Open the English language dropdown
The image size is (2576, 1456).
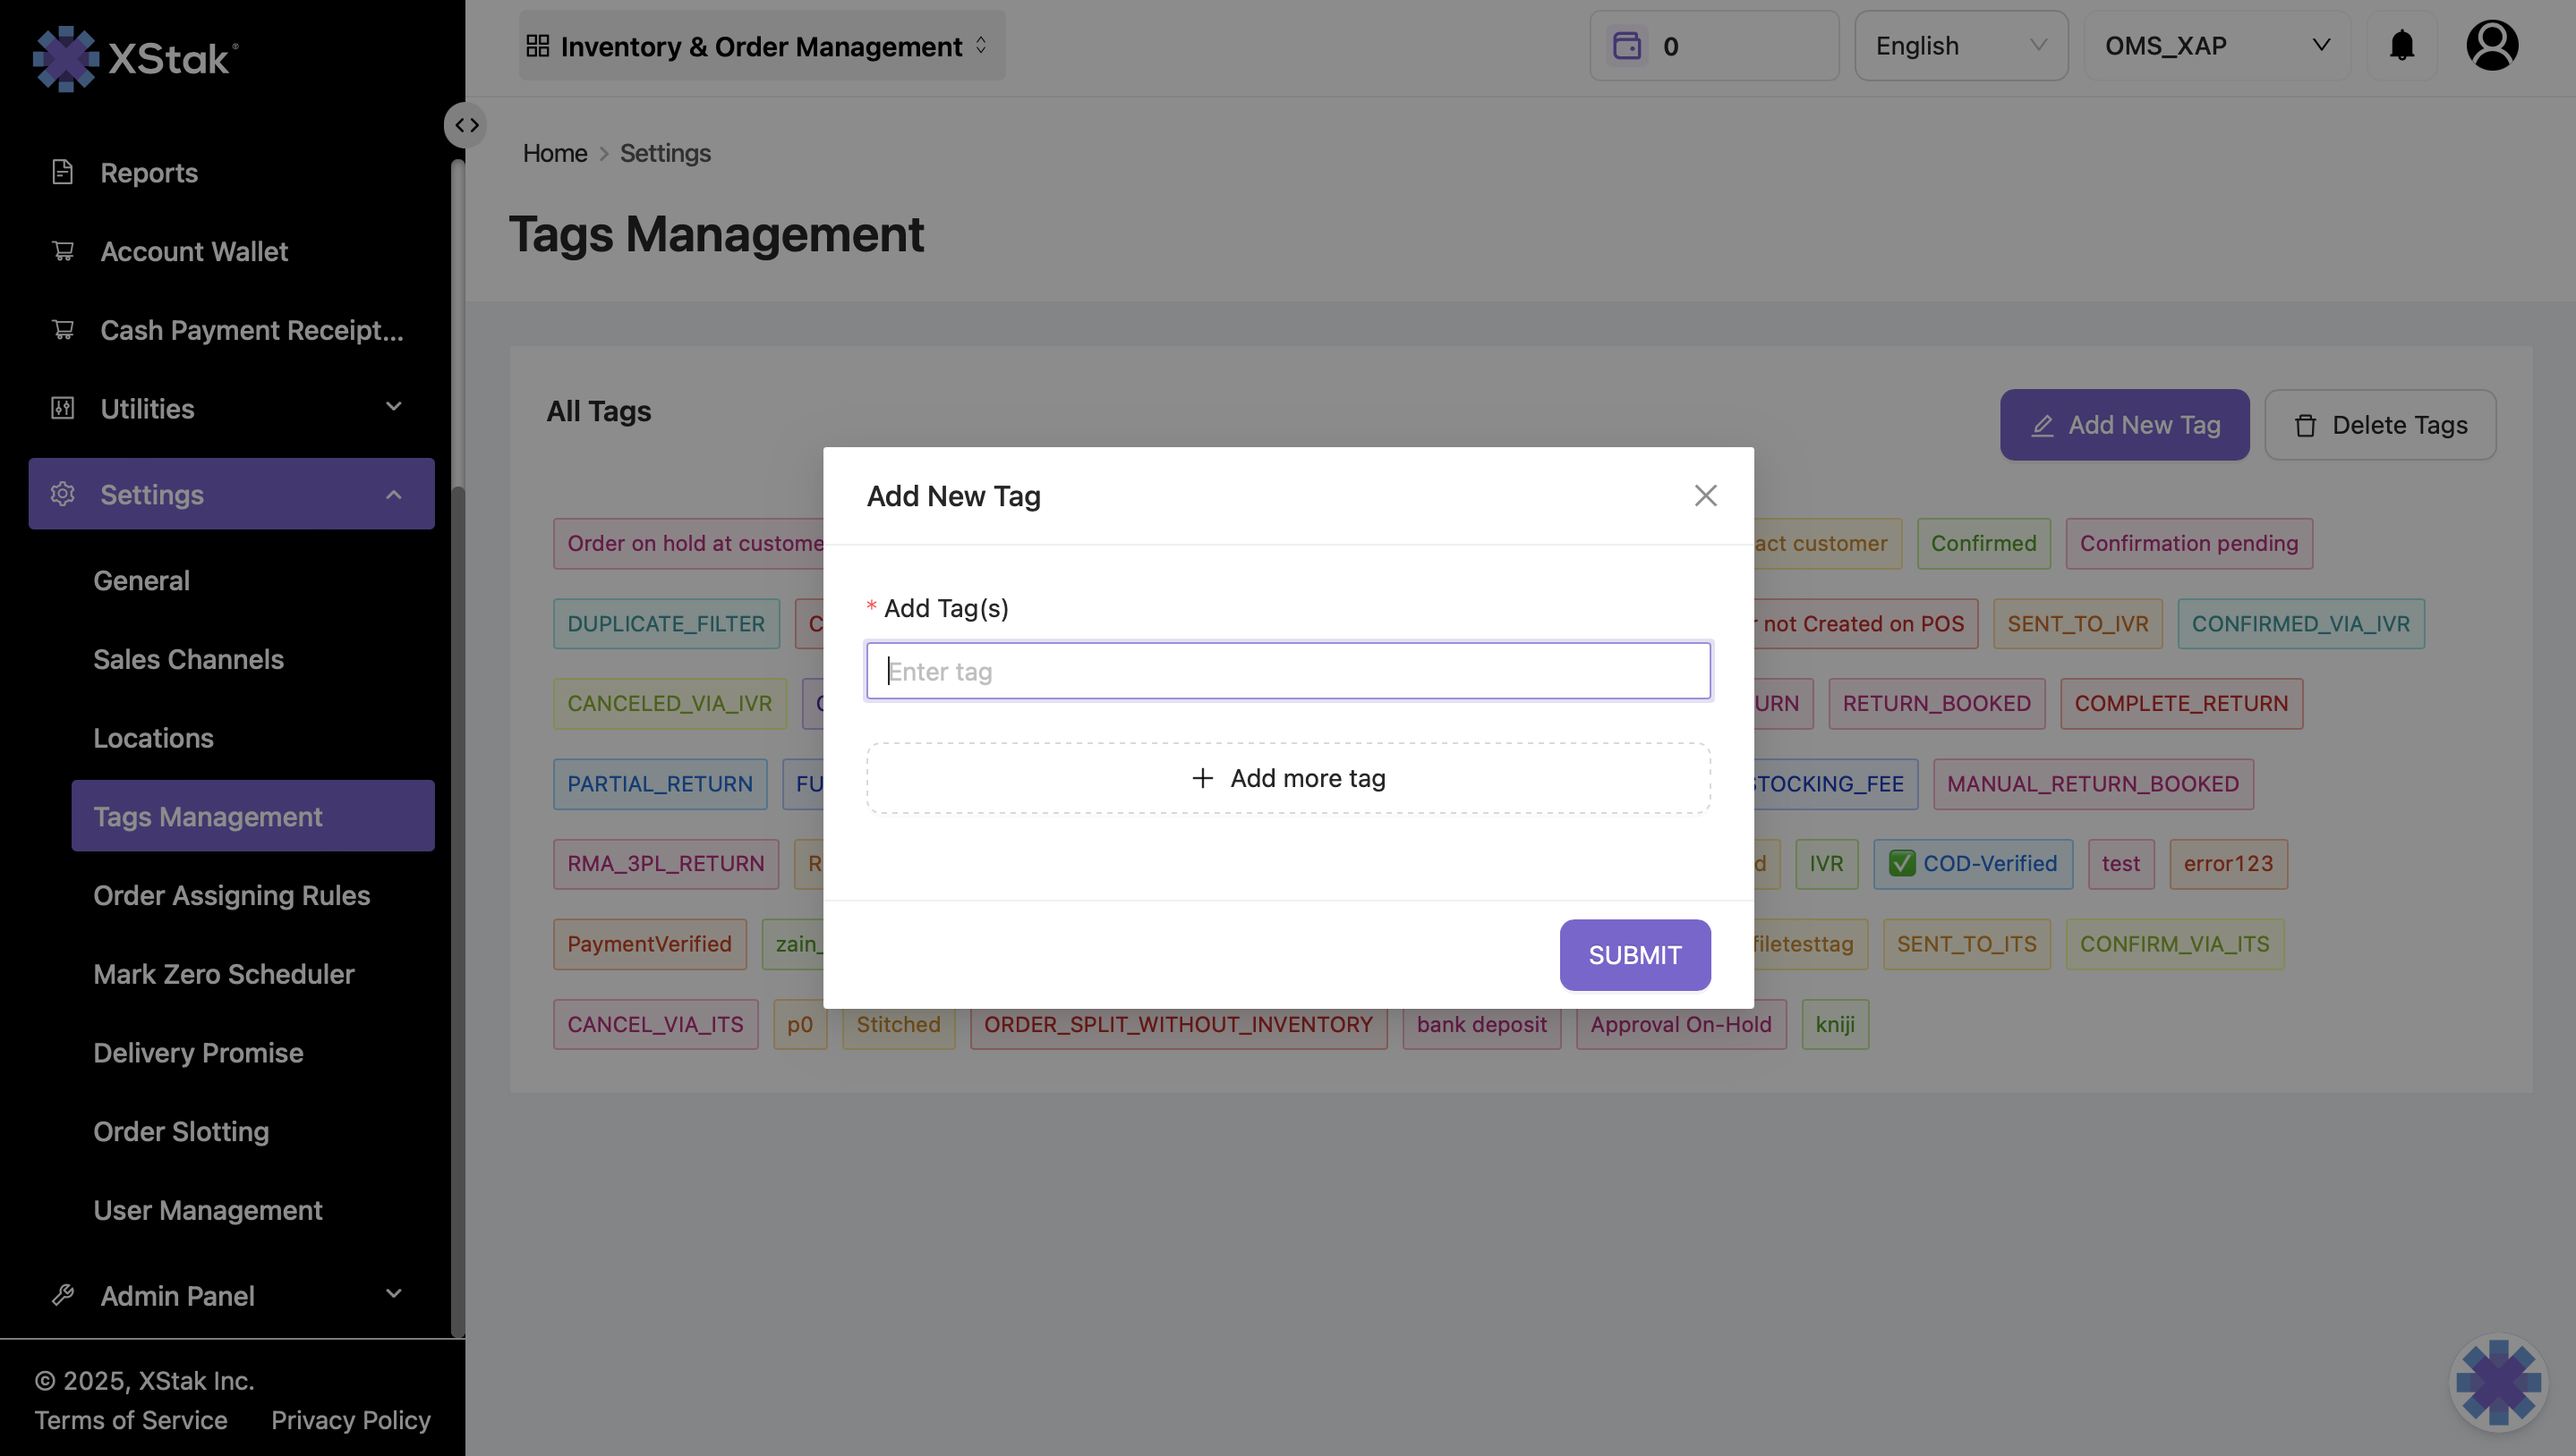pyautogui.click(x=1959, y=46)
